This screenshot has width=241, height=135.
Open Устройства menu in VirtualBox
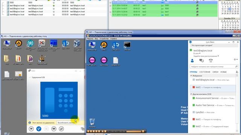click(x=104, y=39)
